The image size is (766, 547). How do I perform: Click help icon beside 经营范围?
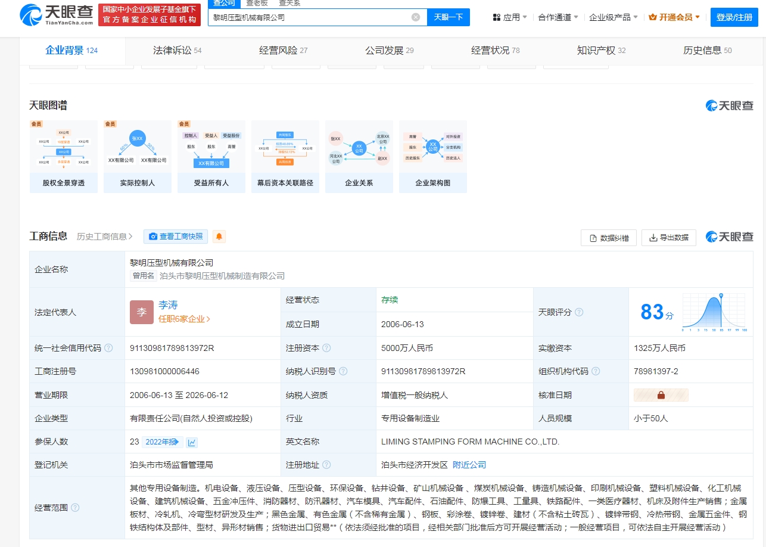point(75,508)
